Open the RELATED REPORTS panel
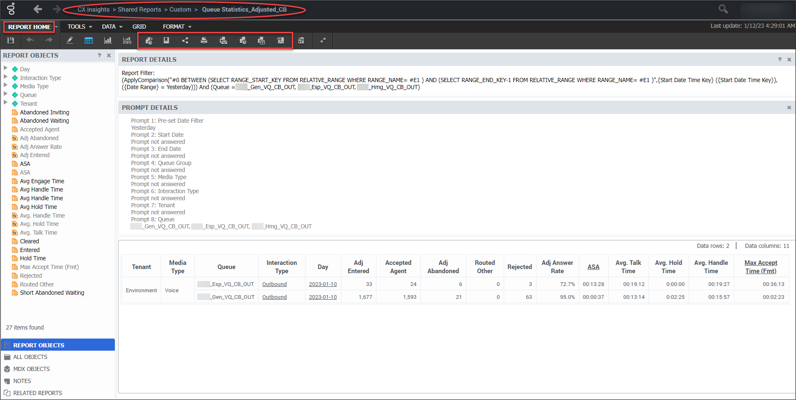Image resolution: width=796 pixels, height=400 pixels. (37, 393)
